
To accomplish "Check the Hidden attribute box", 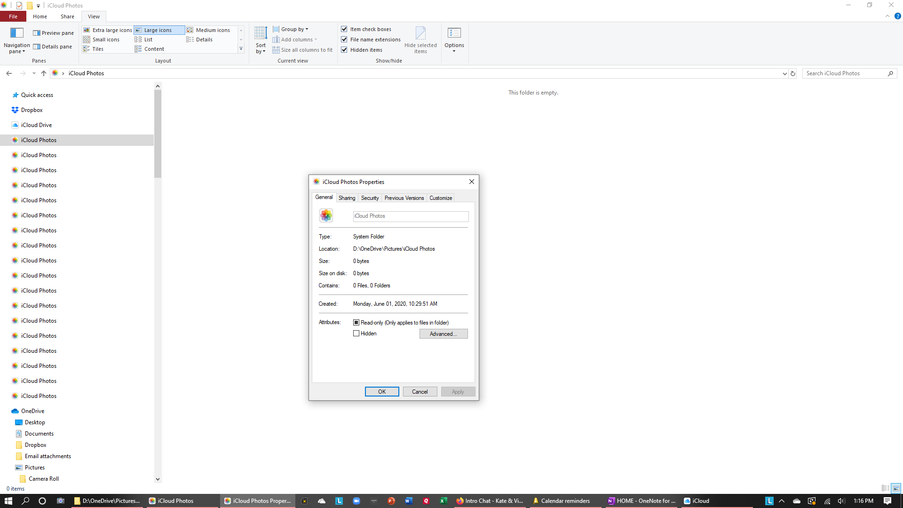I will [356, 333].
